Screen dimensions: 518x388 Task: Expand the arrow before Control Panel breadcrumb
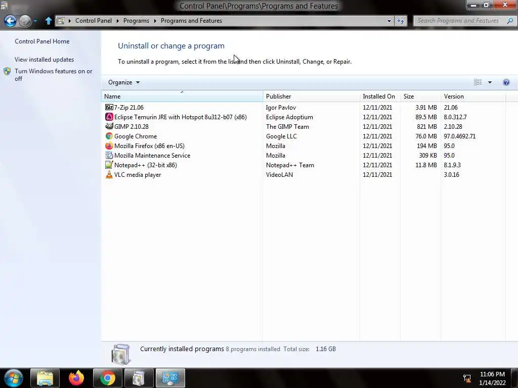click(x=70, y=21)
